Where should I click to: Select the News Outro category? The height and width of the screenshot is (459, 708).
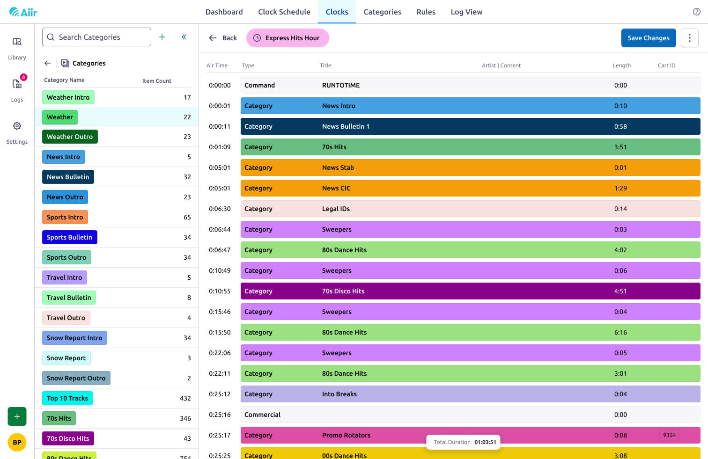pyautogui.click(x=65, y=197)
